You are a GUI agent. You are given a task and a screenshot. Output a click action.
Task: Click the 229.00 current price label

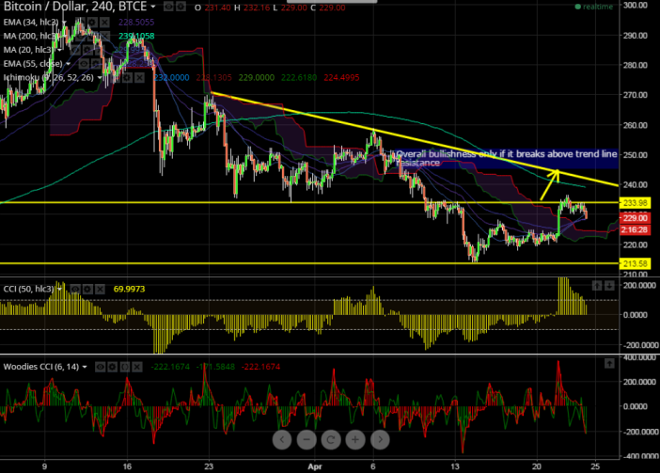(636, 218)
